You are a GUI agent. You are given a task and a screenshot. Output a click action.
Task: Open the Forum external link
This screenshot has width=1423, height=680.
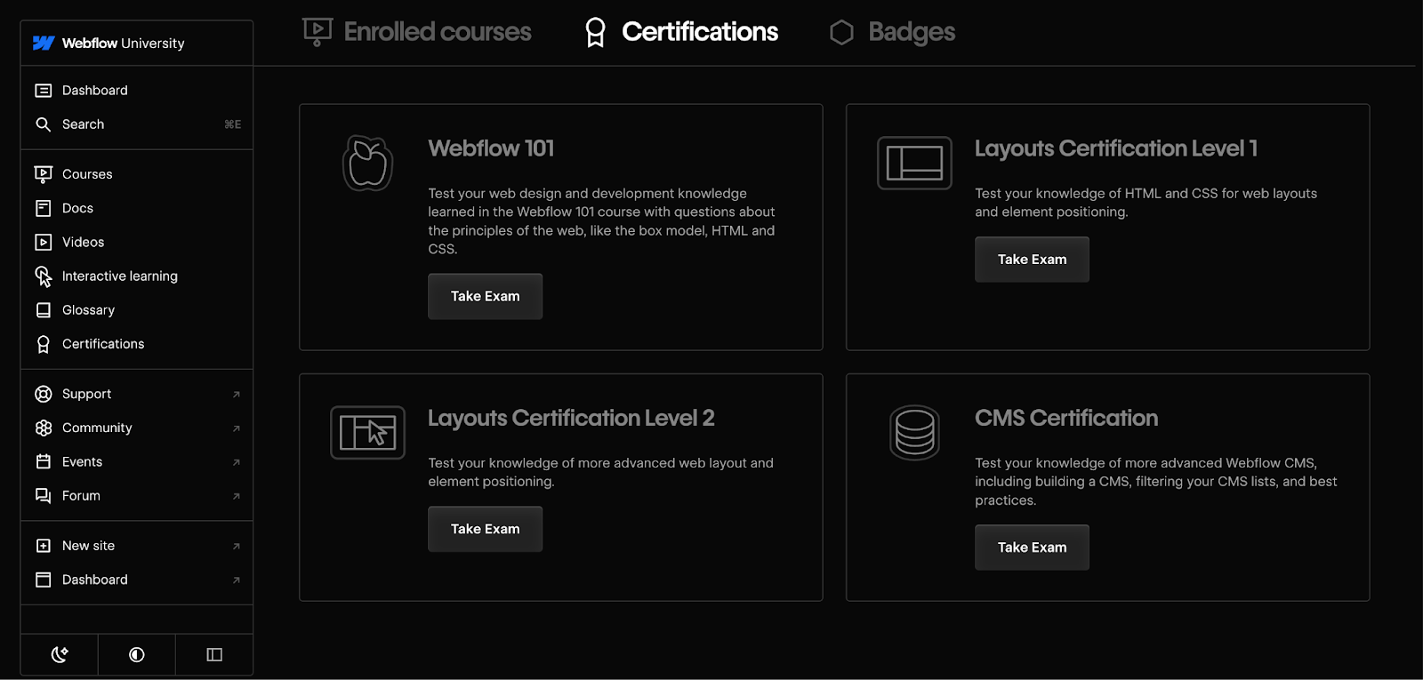pyautogui.click(x=81, y=496)
